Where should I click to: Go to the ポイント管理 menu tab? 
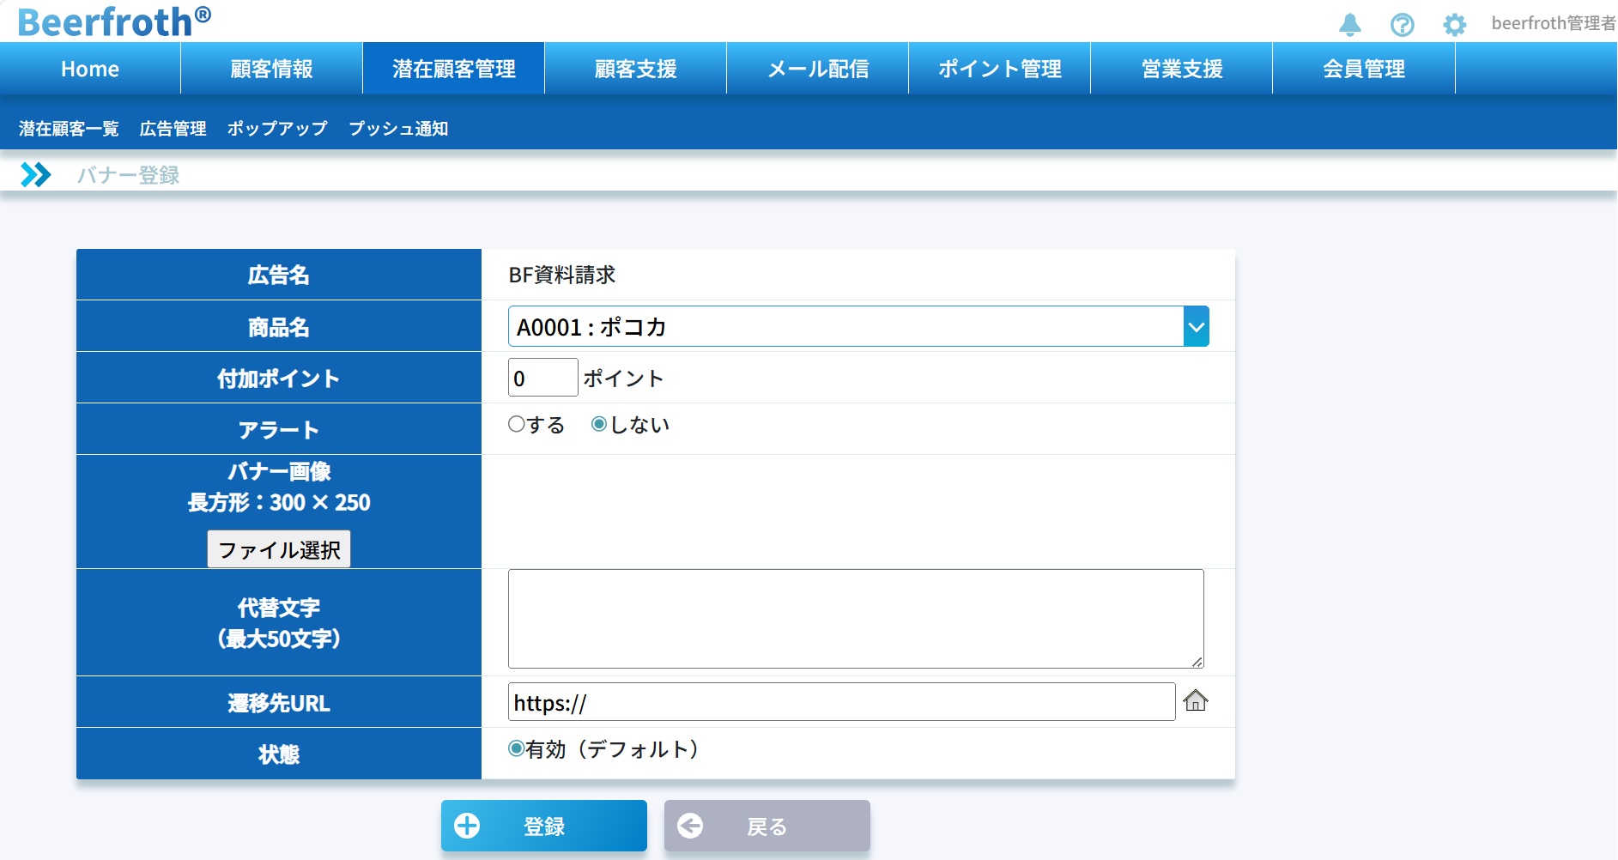(999, 69)
